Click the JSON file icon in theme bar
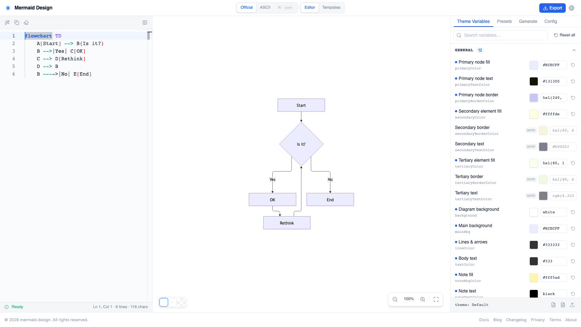This screenshot has width=581, height=327. click(553, 305)
